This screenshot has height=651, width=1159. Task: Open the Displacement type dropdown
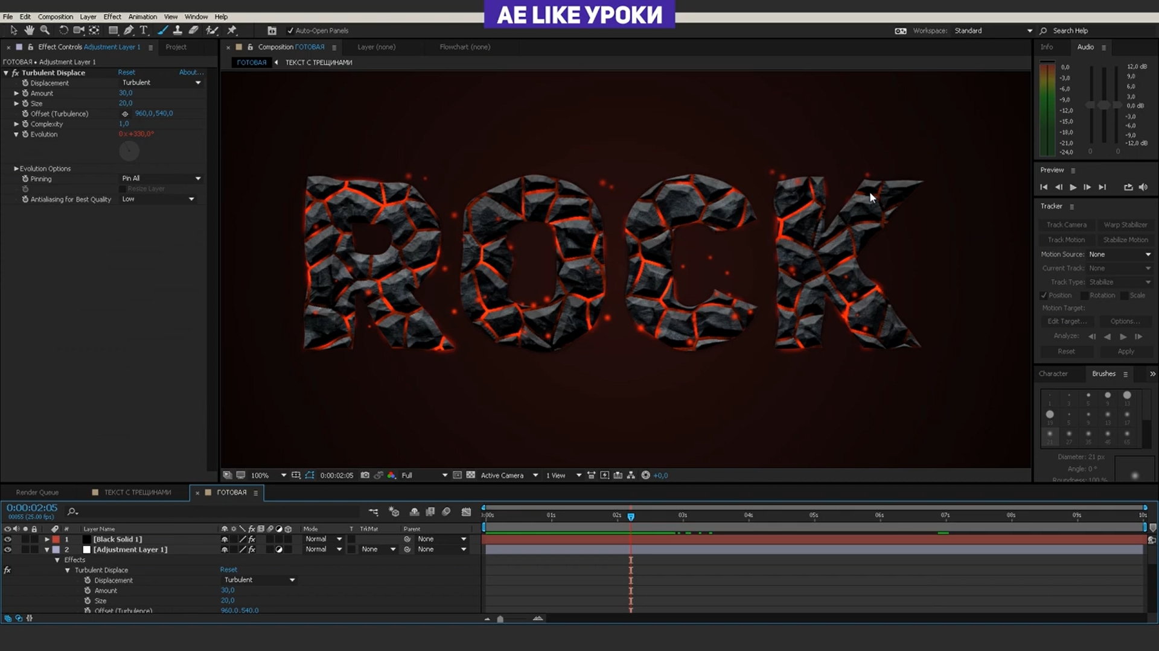pyautogui.click(x=161, y=83)
